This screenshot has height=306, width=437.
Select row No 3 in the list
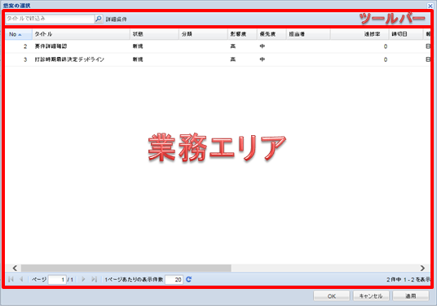tap(218, 59)
